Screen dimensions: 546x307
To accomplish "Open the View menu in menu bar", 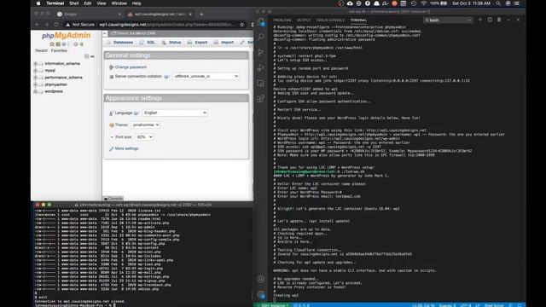I will pos(102,3).
